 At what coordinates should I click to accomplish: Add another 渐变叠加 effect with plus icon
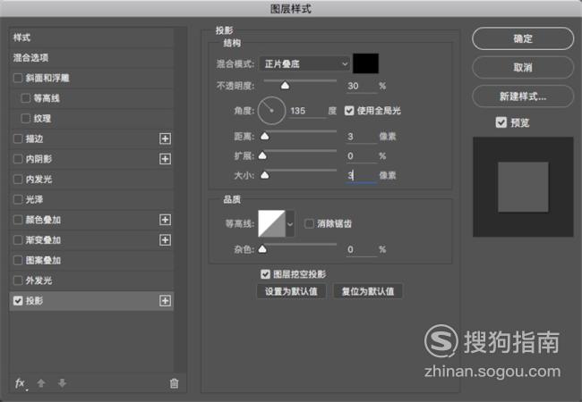click(x=165, y=240)
